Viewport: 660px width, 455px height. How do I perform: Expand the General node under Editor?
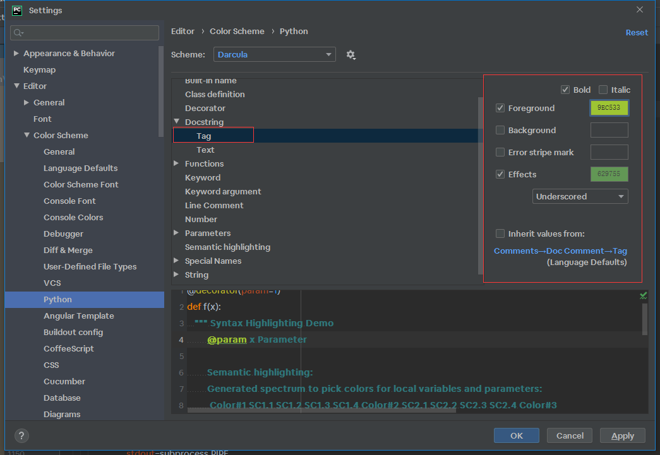coord(27,103)
